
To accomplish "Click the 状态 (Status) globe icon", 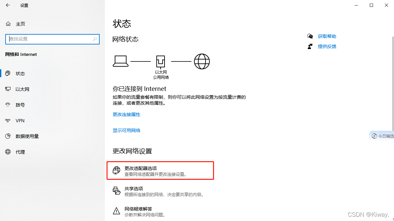I will coord(8,73).
